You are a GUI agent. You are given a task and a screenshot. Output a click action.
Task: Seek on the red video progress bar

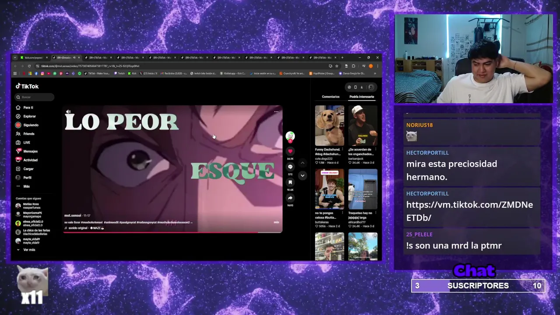[173, 232]
